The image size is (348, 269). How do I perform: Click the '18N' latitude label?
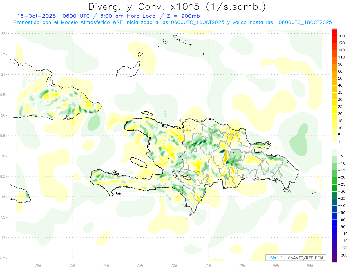coord(4,197)
